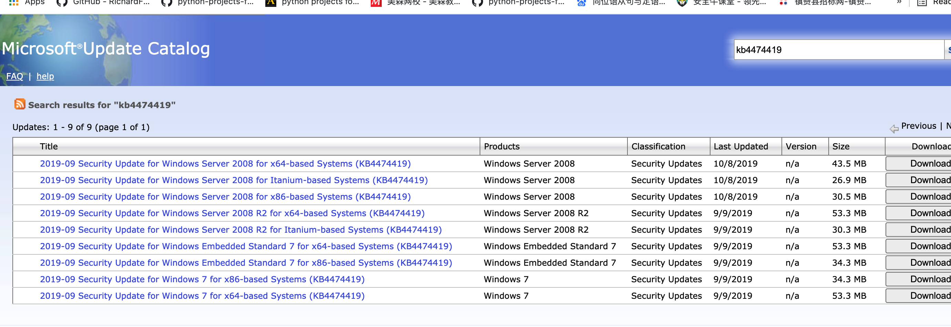951x327 pixels.
Task: Open the help link
Action: pyautogui.click(x=45, y=76)
